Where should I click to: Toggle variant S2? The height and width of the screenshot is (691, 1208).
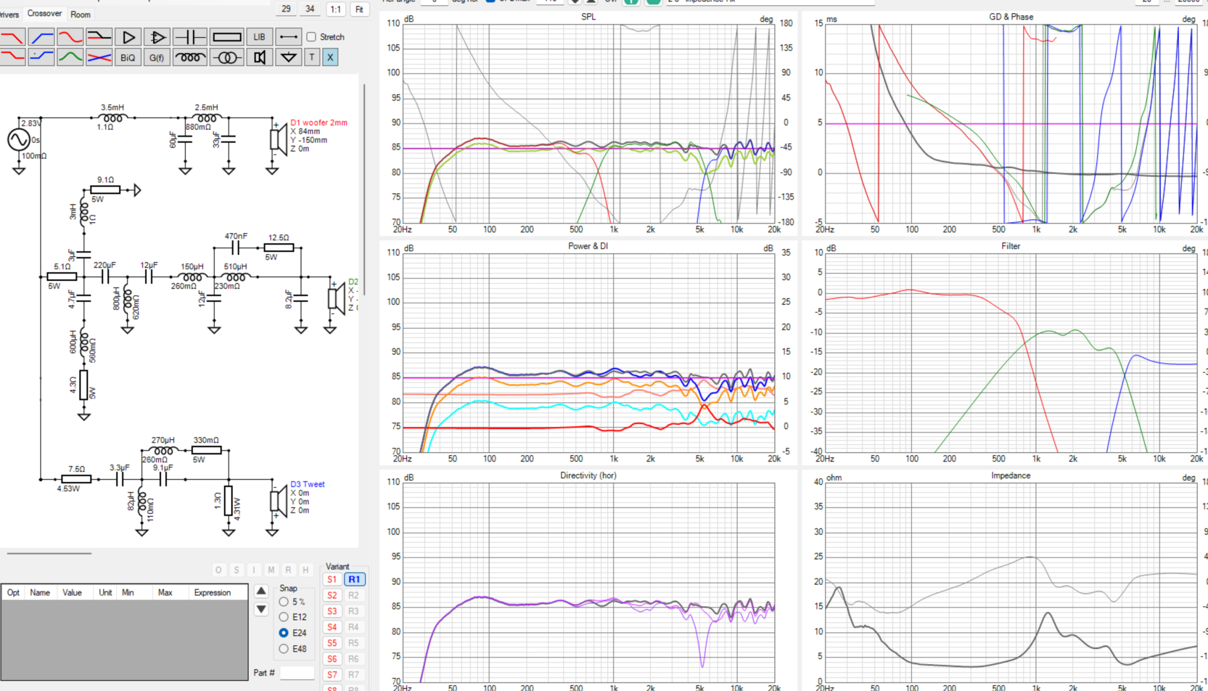click(x=332, y=595)
